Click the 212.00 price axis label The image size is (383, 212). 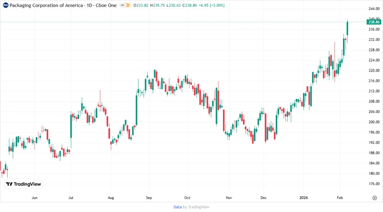coord(374,91)
